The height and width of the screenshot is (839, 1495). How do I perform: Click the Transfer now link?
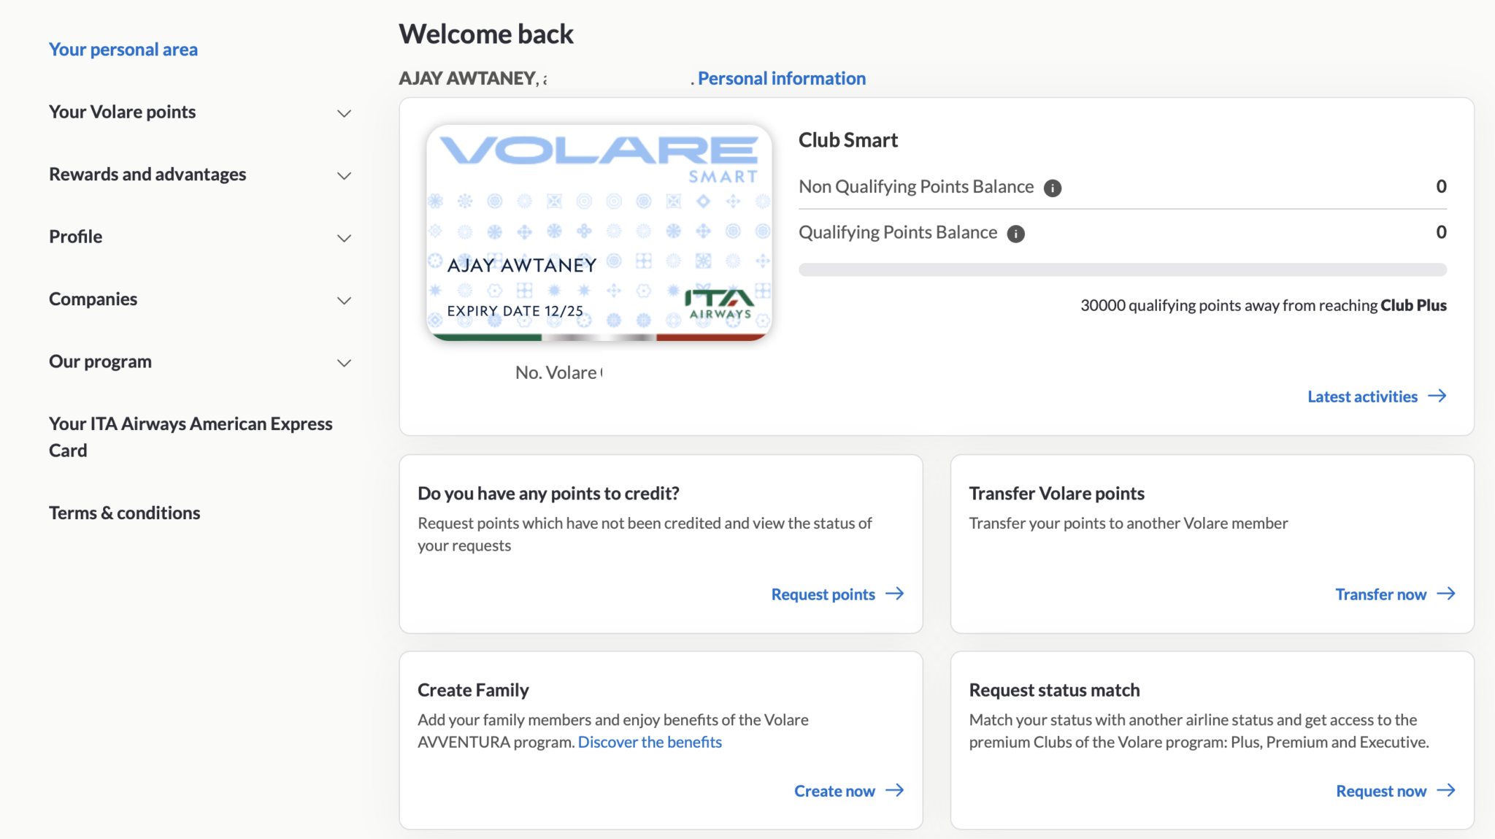pyautogui.click(x=1380, y=594)
